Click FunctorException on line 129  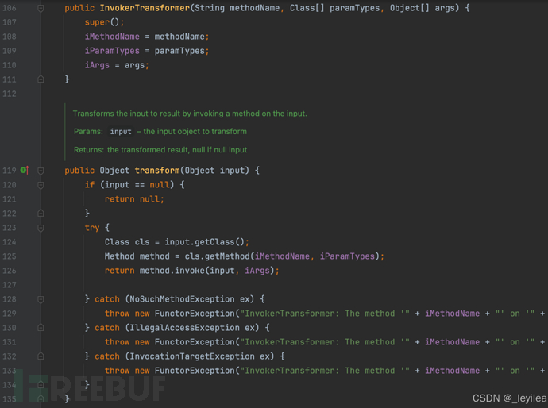[x=195, y=314]
